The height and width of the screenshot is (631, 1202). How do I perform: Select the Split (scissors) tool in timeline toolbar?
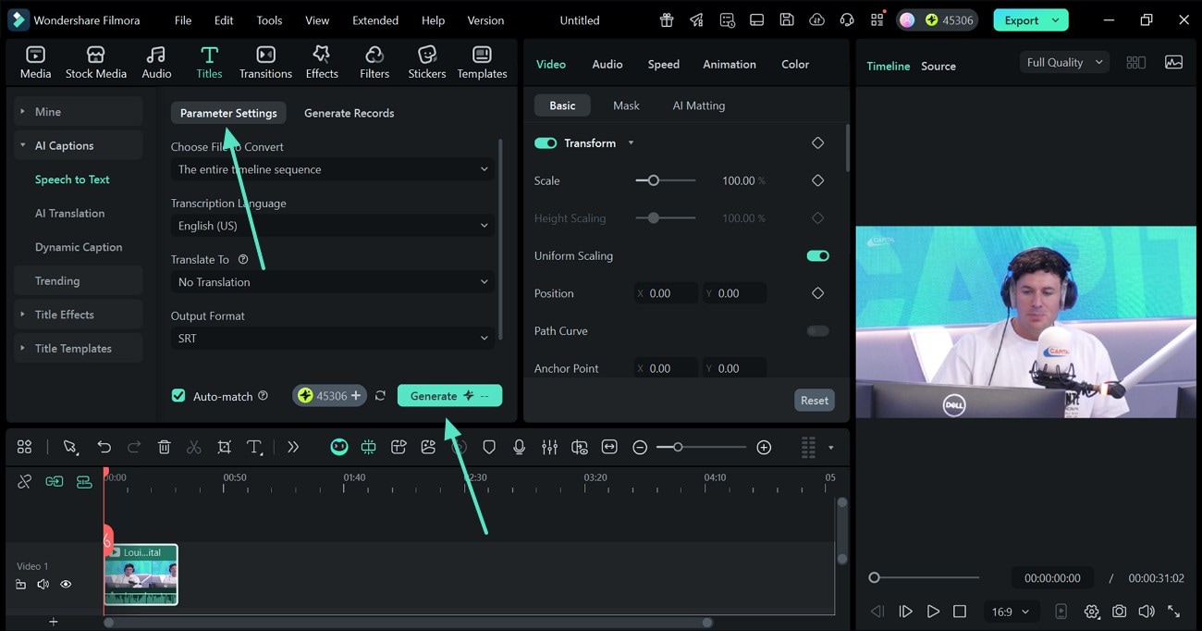194,447
